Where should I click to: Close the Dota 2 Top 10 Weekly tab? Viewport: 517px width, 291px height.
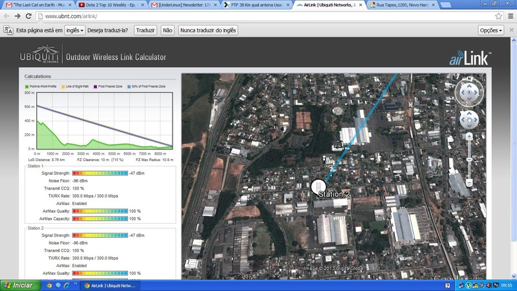coord(142,5)
